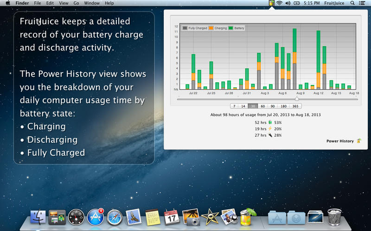Open the Help menu
371x231 pixels.
point(109,3)
